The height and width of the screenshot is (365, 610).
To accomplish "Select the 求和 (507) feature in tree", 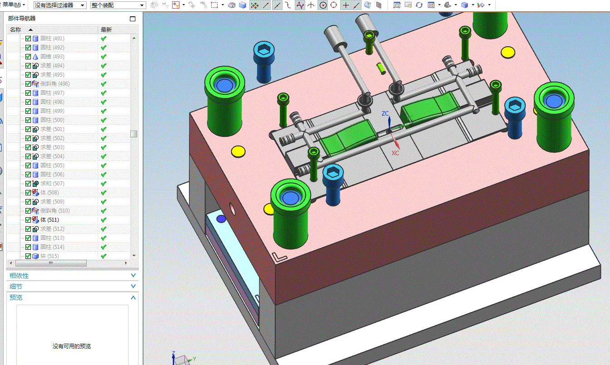I will (52, 184).
